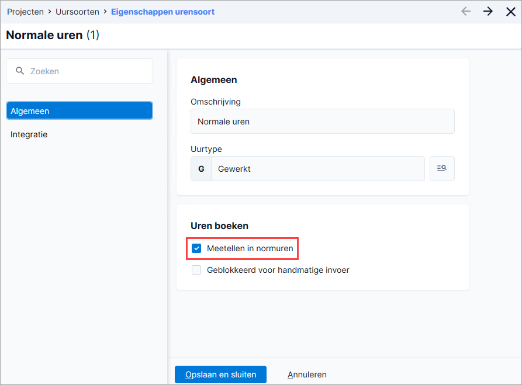
Task: Click the magnifier icon in Zoeken box
Action: pyautogui.click(x=20, y=71)
